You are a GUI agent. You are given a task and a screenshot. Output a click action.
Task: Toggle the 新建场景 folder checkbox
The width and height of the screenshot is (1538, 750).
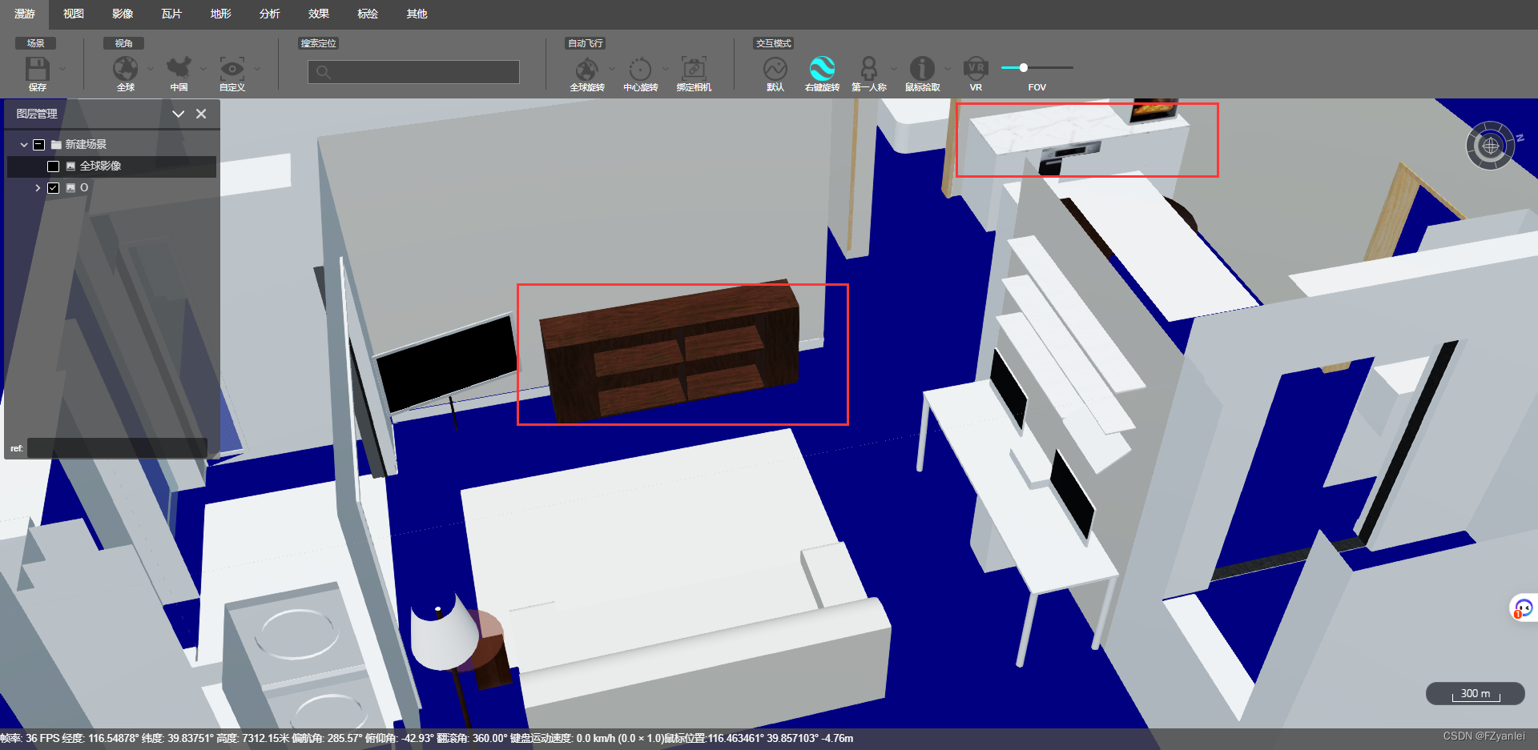pyautogui.click(x=38, y=144)
